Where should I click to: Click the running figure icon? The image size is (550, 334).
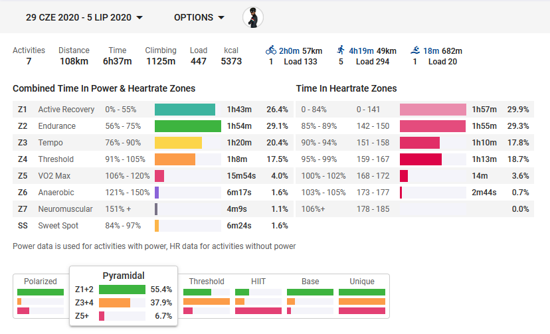pyautogui.click(x=341, y=50)
